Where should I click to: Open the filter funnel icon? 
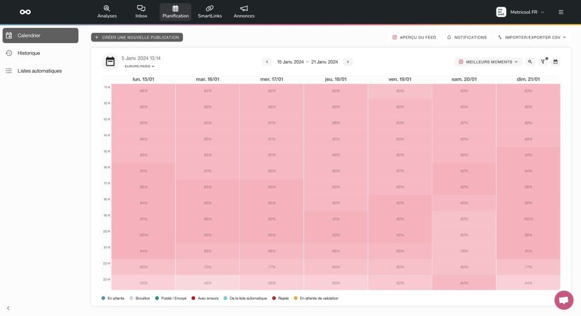pyautogui.click(x=543, y=62)
